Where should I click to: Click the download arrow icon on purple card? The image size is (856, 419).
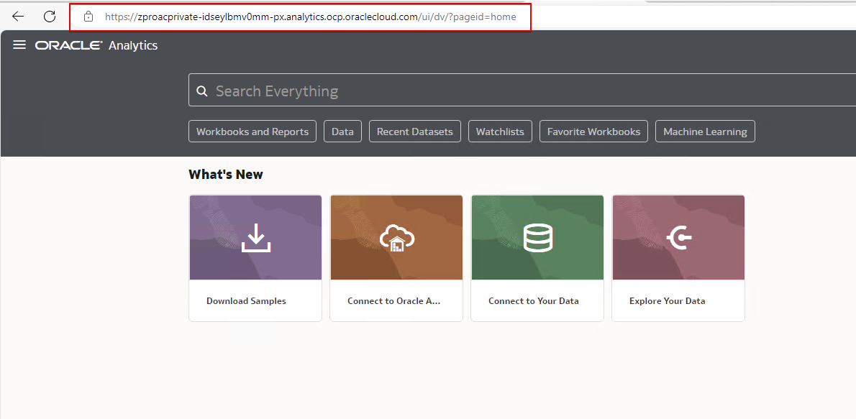pos(256,238)
